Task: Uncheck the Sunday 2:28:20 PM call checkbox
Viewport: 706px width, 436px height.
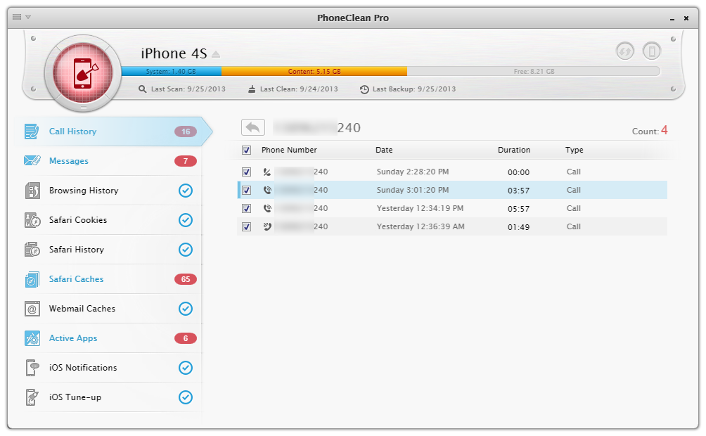Action: [246, 172]
